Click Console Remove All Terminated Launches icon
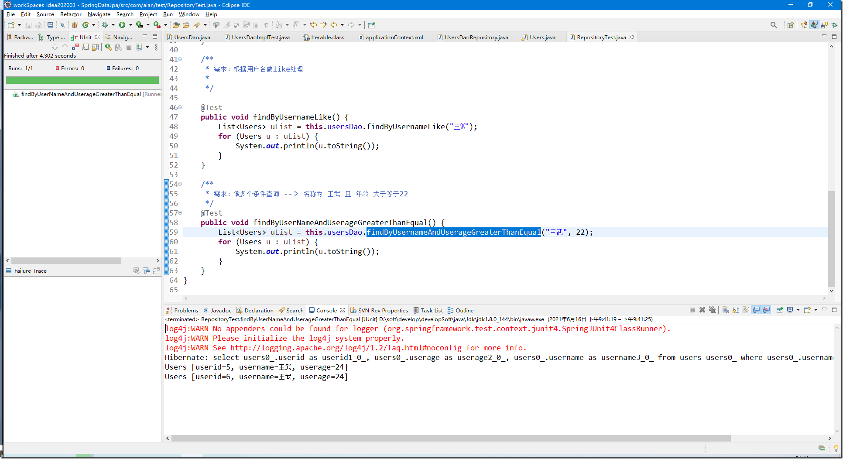This screenshot has width=843, height=459. pos(712,310)
